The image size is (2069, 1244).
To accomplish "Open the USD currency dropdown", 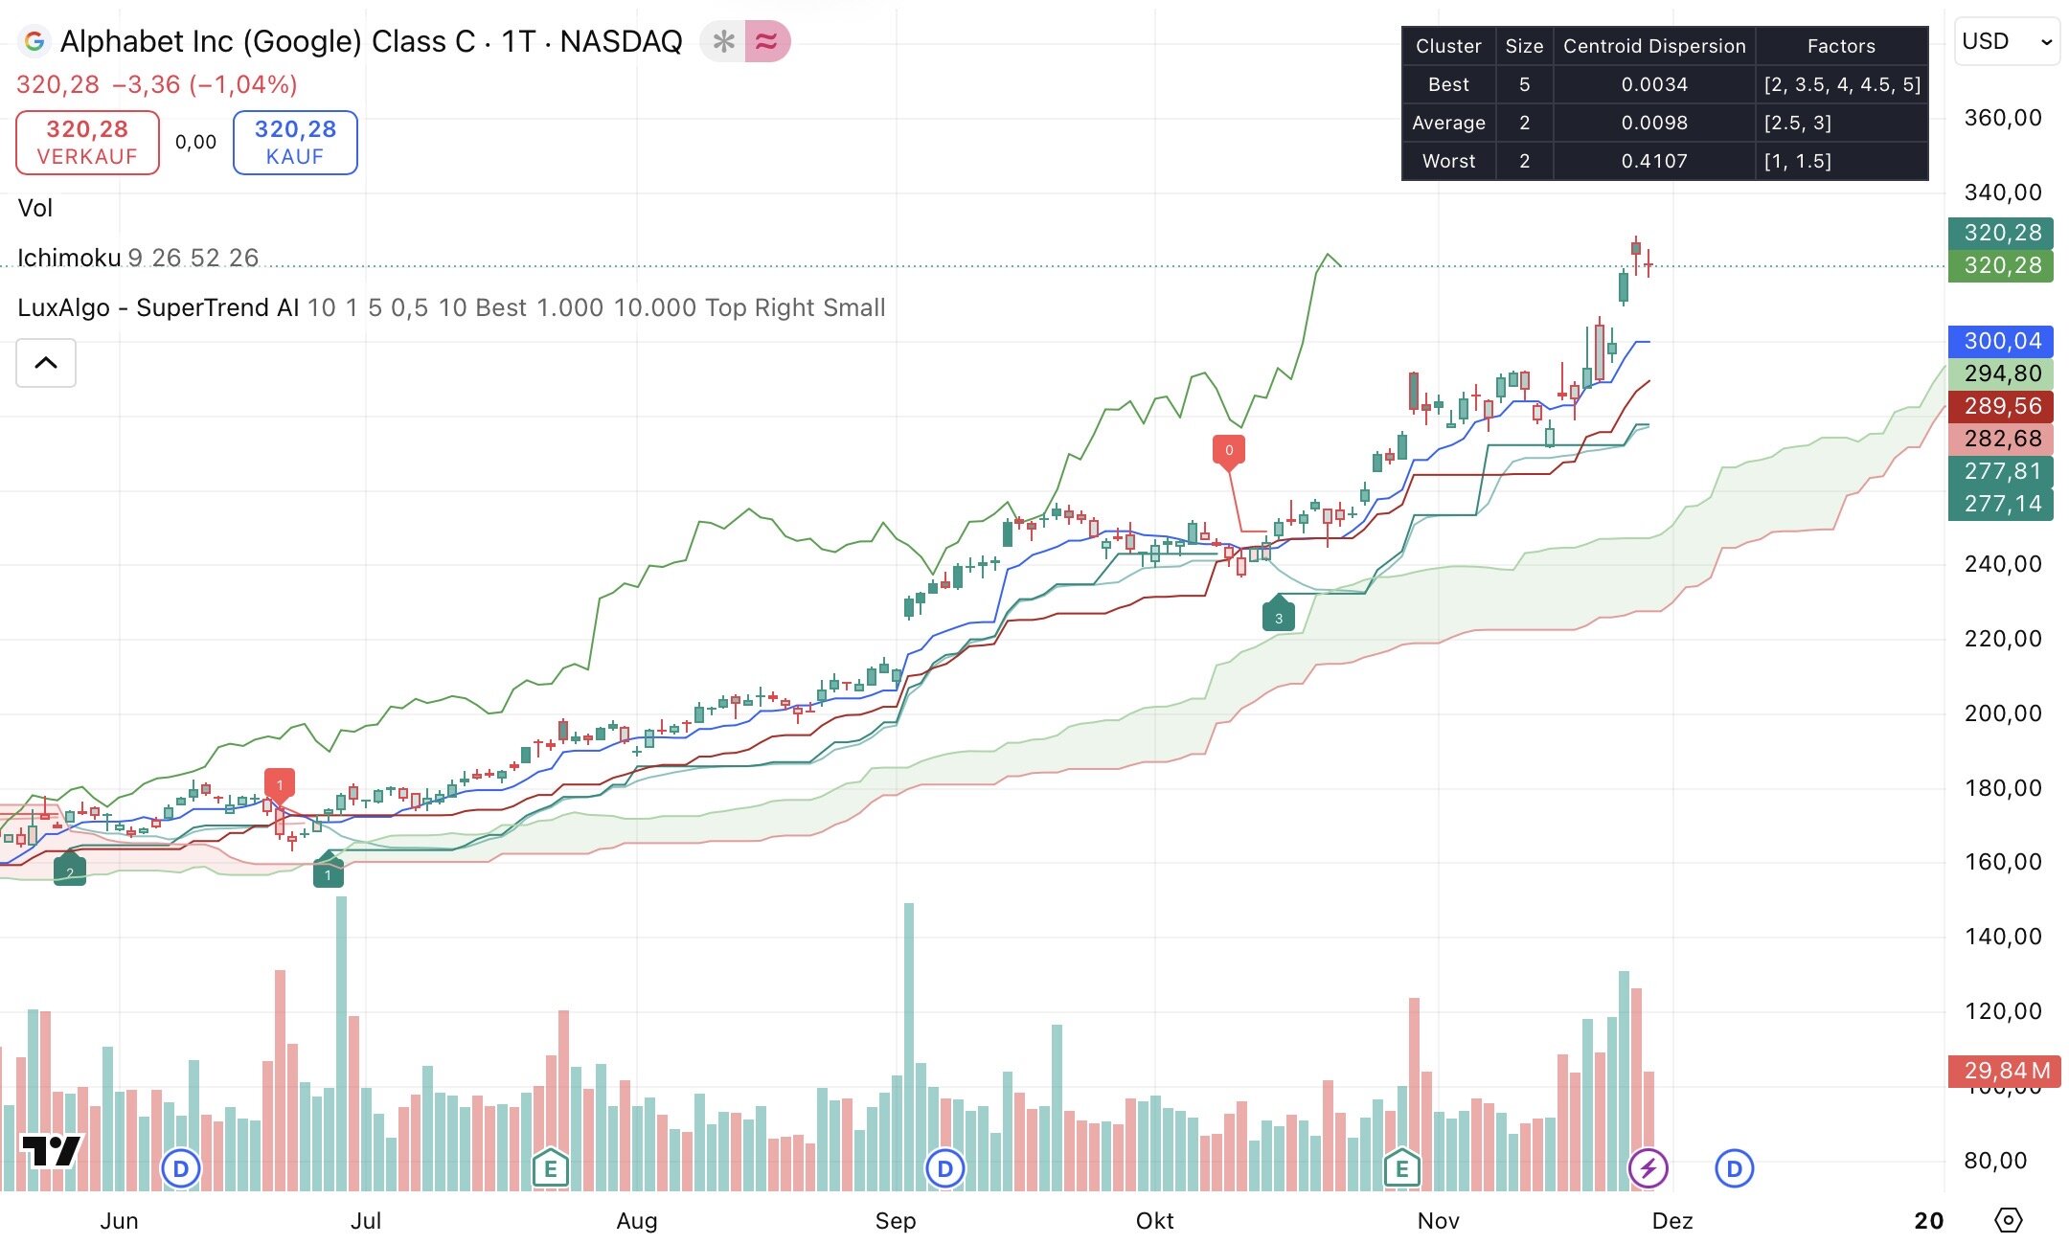I will point(2006,41).
